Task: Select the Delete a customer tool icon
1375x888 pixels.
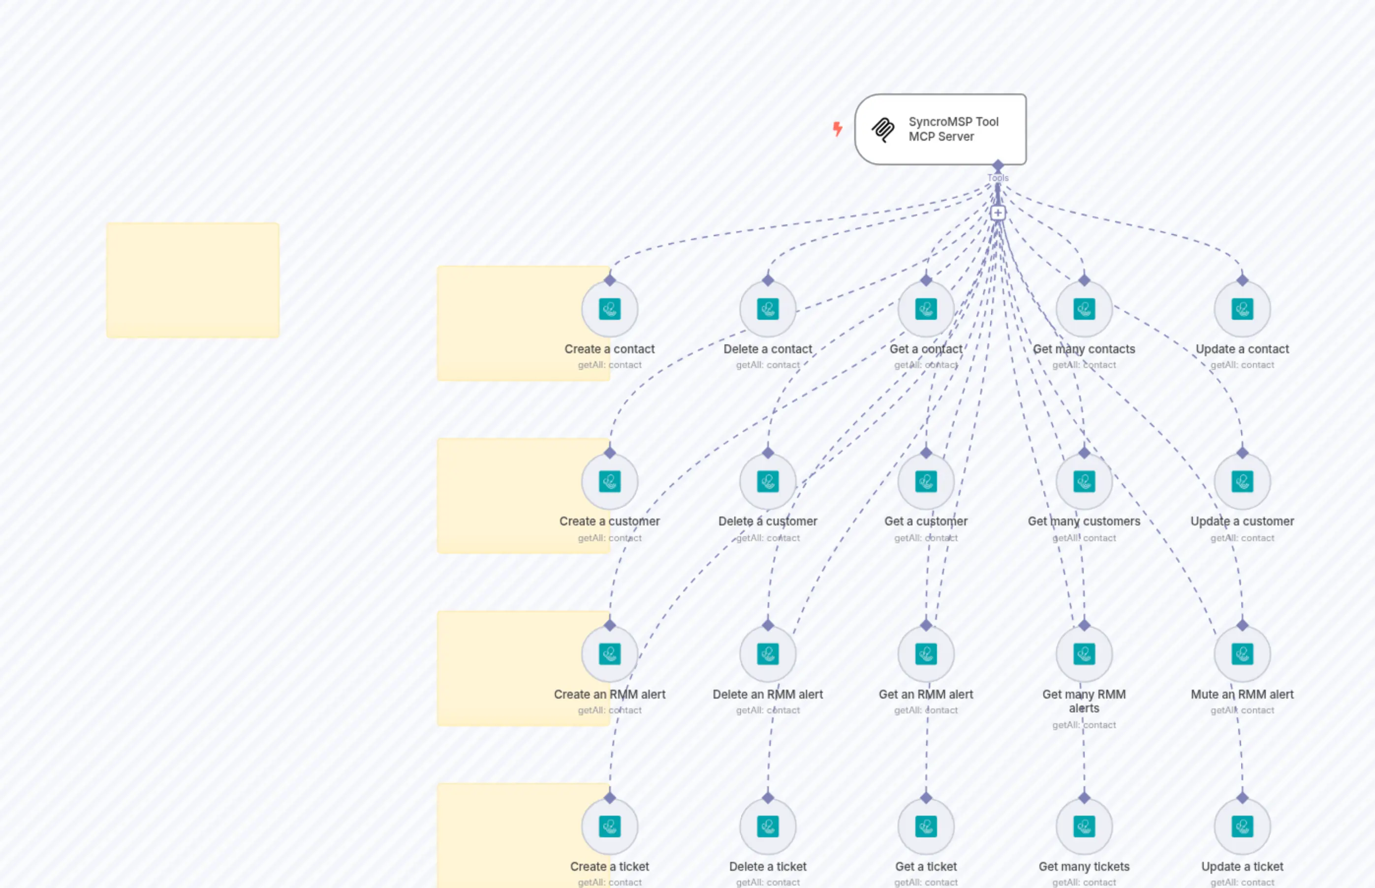Action: coord(767,482)
